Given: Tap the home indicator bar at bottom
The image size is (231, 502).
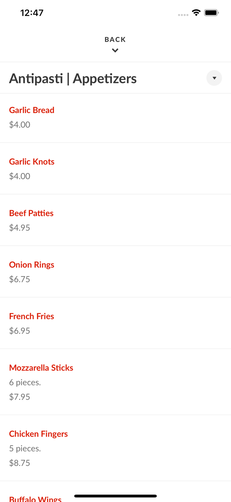Looking at the screenshot, I should pyautogui.click(x=115, y=496).
